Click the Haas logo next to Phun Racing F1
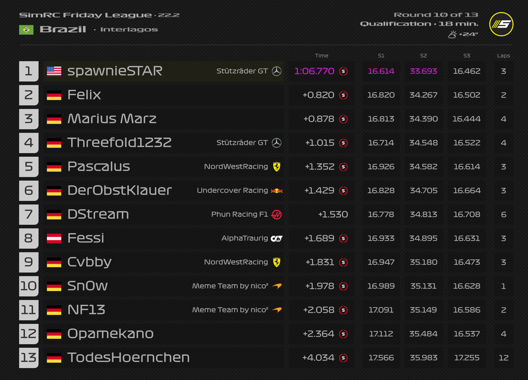This screenshot has width=528, height=380. click(x=277, y=214)
